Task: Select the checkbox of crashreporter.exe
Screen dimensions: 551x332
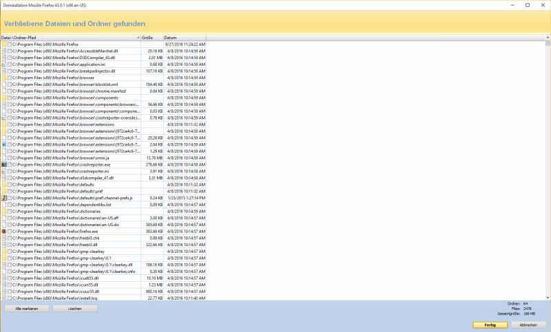Action: tap(10, 164)
